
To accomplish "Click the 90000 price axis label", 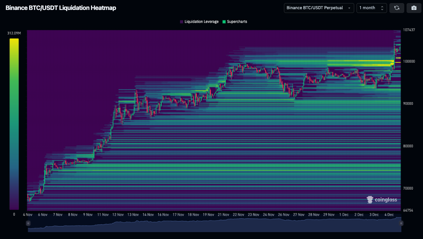I will pos(408,104).
